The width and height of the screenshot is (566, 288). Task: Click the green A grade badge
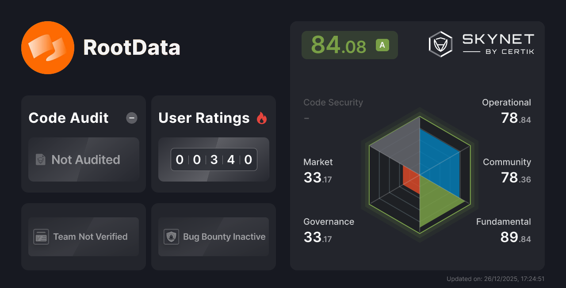[x=382, y=45]
